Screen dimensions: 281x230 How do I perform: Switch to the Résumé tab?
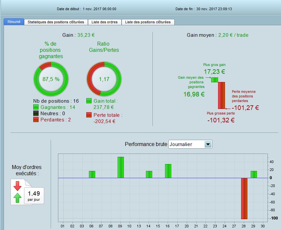(14, 22)
